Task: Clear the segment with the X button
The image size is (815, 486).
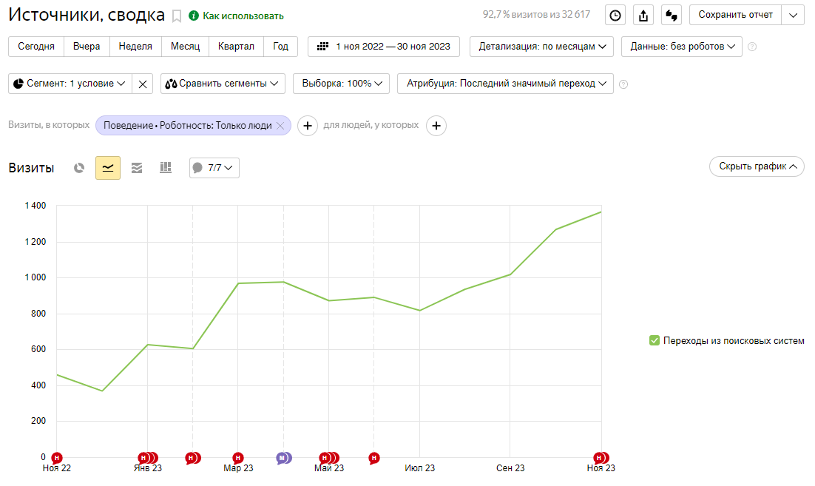Action: click(143, 84)
